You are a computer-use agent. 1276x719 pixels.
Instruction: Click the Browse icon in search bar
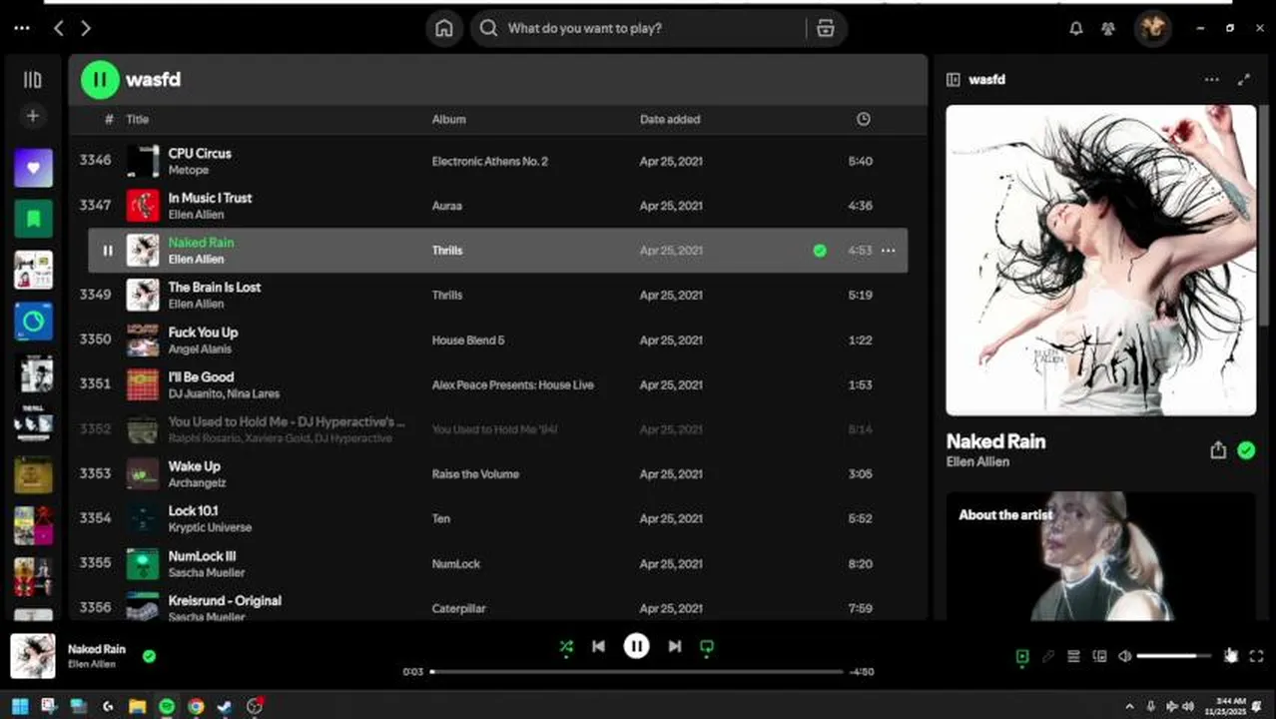(825, 28)
